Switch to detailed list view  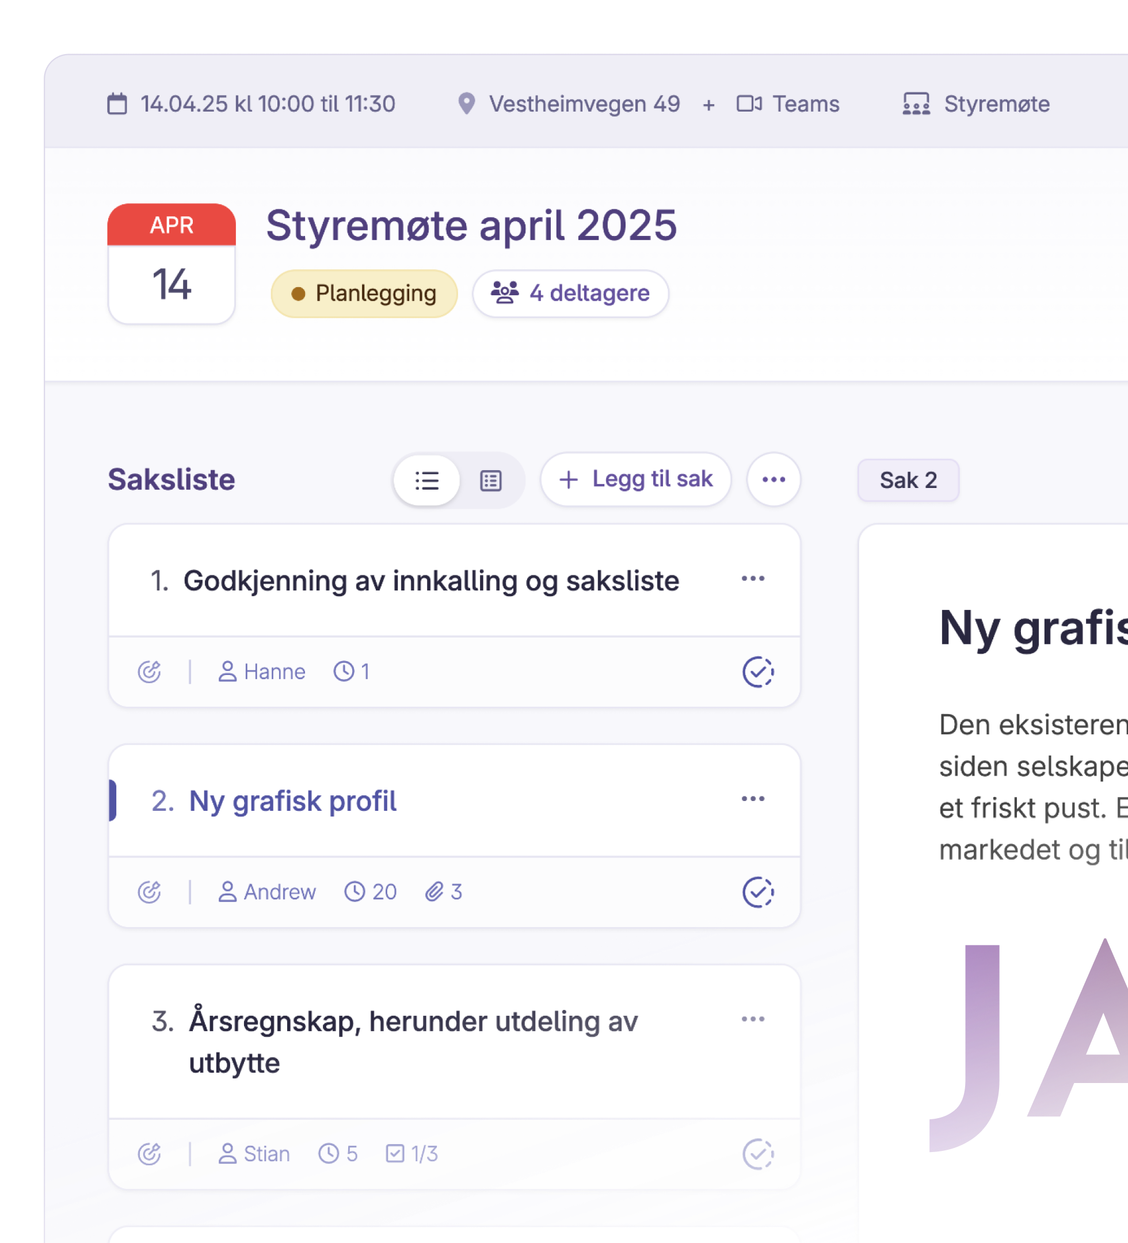[491, 481]
